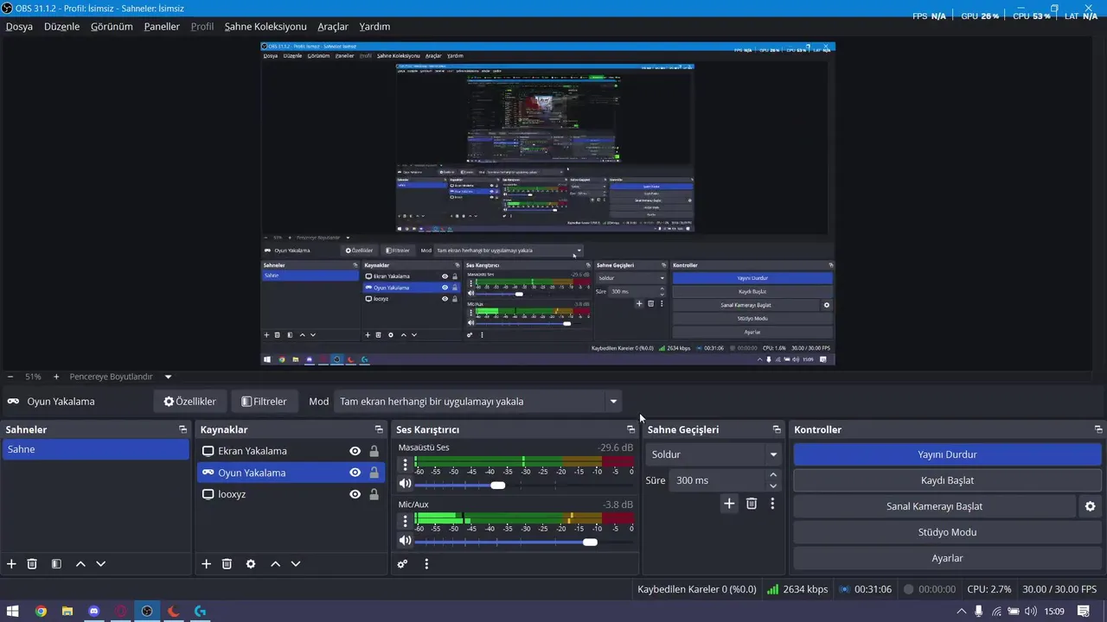Open virtual camera settings gear icon
The width and height of the screenshot is (1107, 622).
(x=1091, y=506)
